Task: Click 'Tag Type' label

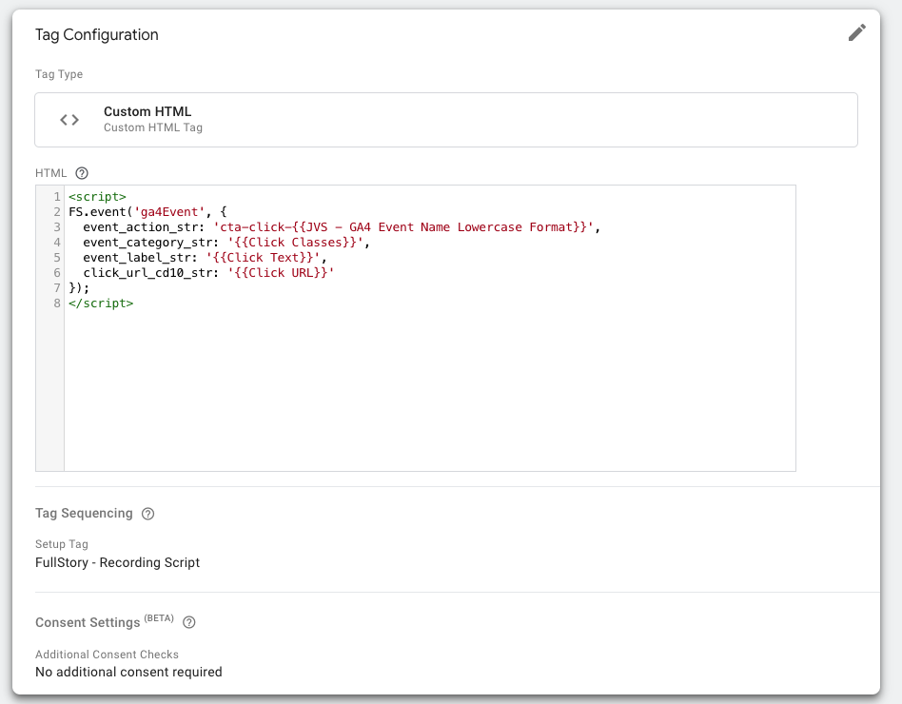Action: pos(59,74)
